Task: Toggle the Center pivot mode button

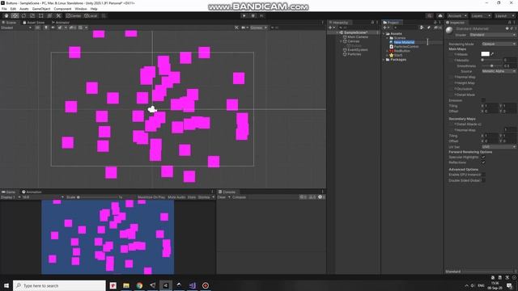Action: (x=74, y=16)
